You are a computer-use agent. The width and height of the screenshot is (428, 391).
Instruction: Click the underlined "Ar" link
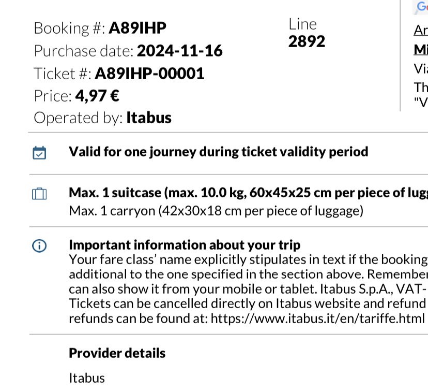click(x=421, y=30)
